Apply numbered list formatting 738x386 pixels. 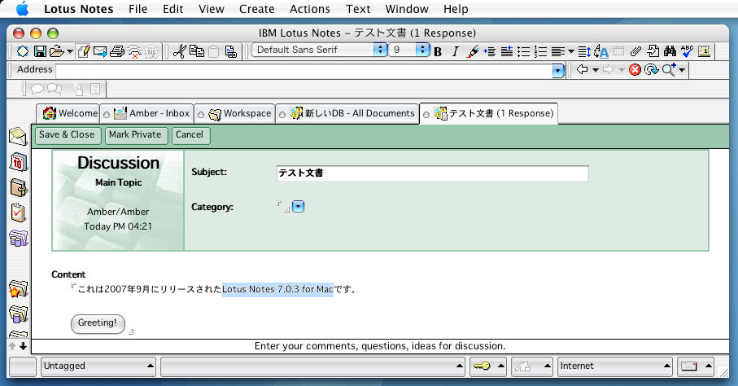point(540,52)
